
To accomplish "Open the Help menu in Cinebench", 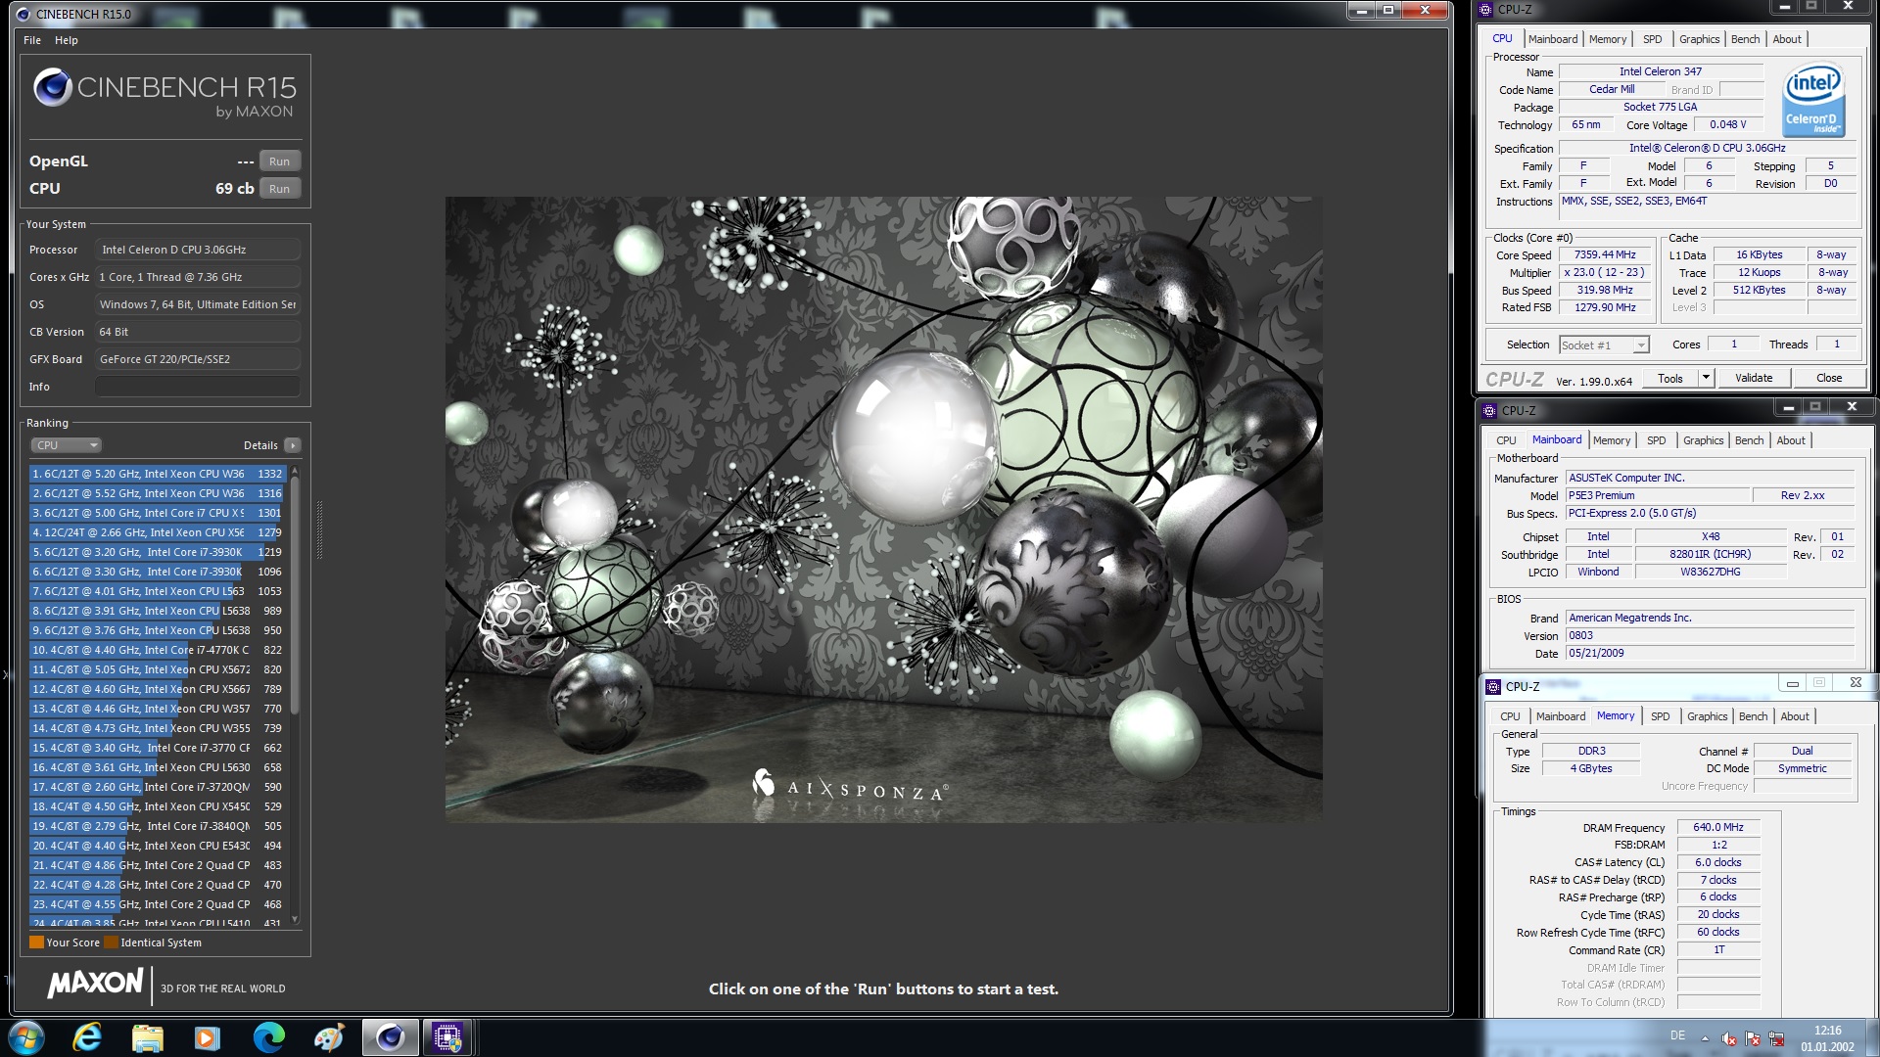I will coord(67,40).
